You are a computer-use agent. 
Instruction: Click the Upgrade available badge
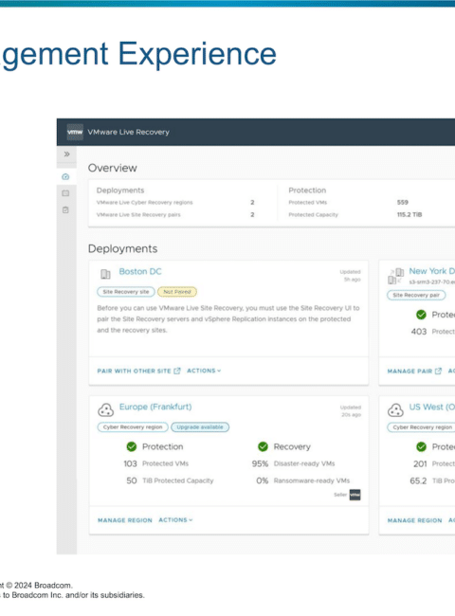pyautogui.click(x=200, y=427)
